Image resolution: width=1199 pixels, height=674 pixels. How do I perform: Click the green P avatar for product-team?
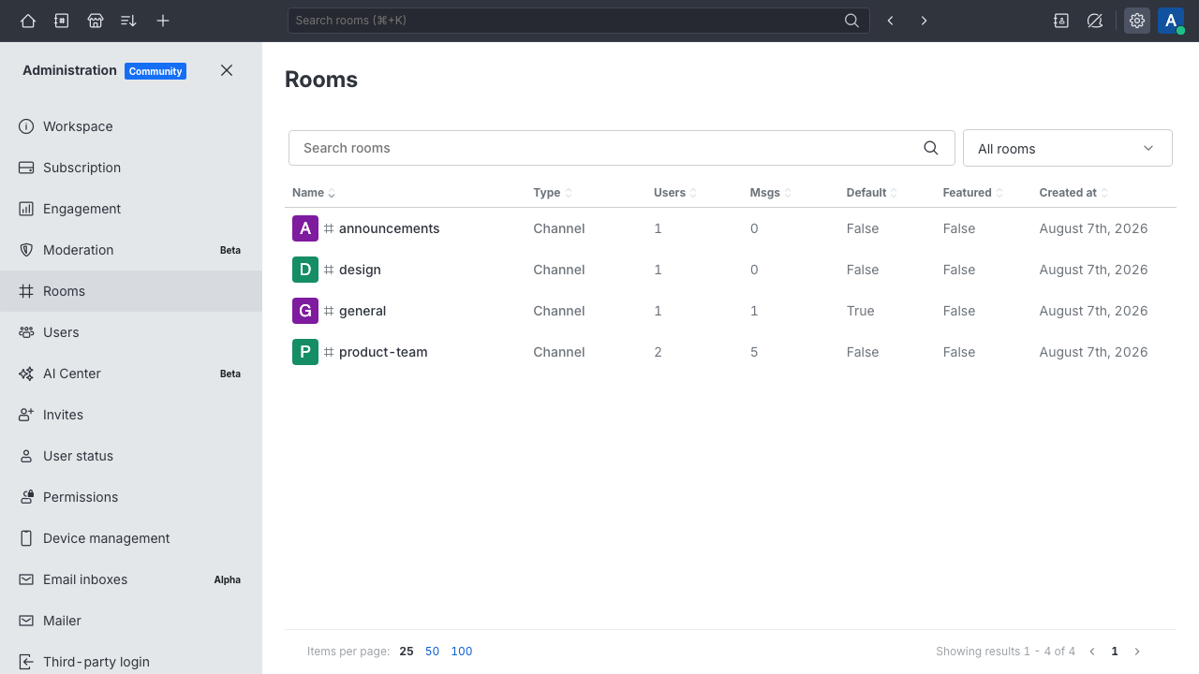(x=305, y=352)
